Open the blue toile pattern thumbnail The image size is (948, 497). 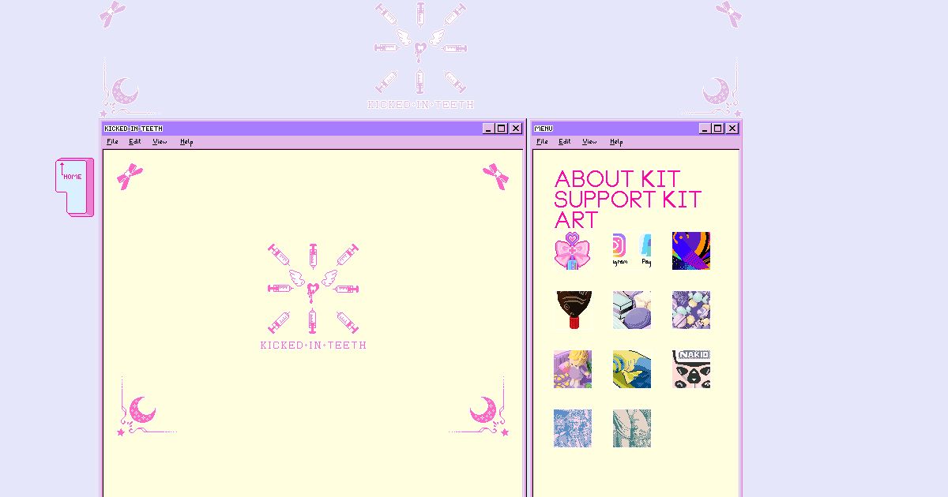coord(573,427)
